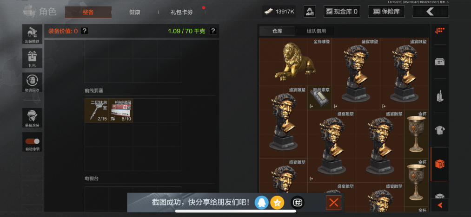Click the 二层休息室 key item
Image resolution: width=471 pixels, height=217 pixels.
(x=97, y=111)
